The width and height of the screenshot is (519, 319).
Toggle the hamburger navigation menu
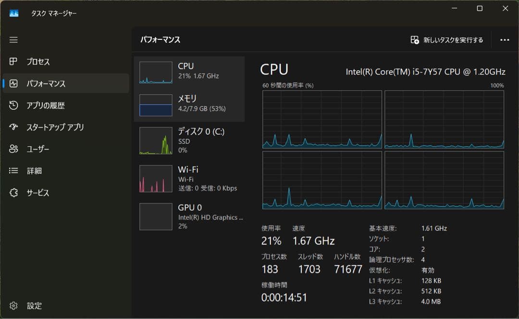point(13,40)
